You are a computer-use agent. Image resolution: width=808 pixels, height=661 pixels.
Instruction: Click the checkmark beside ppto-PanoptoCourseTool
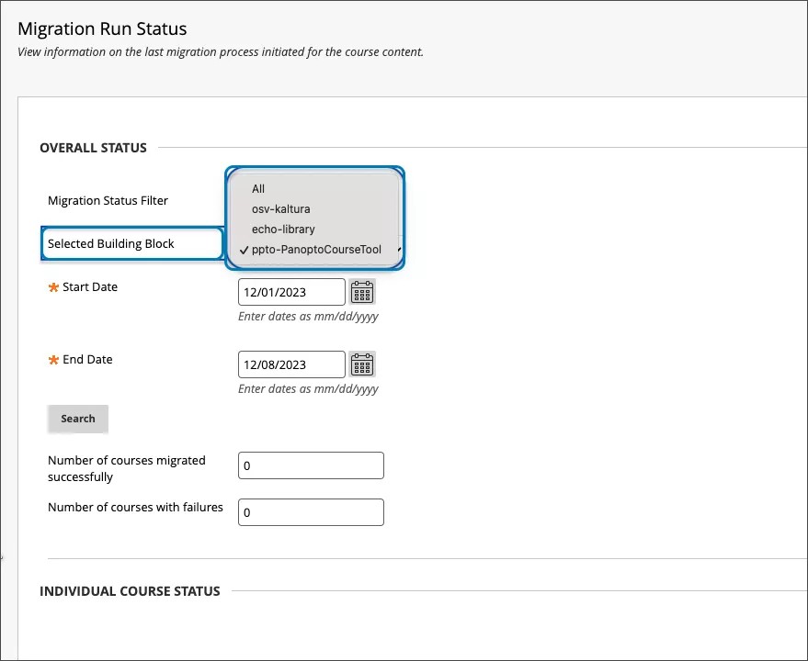pos(244,249)
